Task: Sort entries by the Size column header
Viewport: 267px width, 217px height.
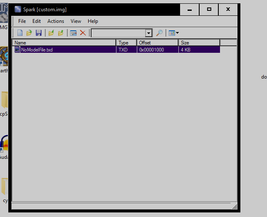Action: pyautogui.click(x=199, y=42)
